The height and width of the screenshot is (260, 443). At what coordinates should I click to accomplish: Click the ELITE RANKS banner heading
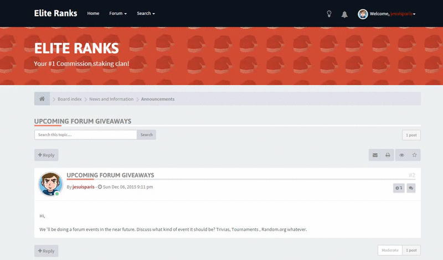point(76,48)
